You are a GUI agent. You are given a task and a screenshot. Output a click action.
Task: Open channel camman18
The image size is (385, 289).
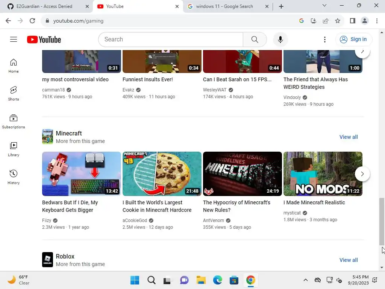coord(53,90)
